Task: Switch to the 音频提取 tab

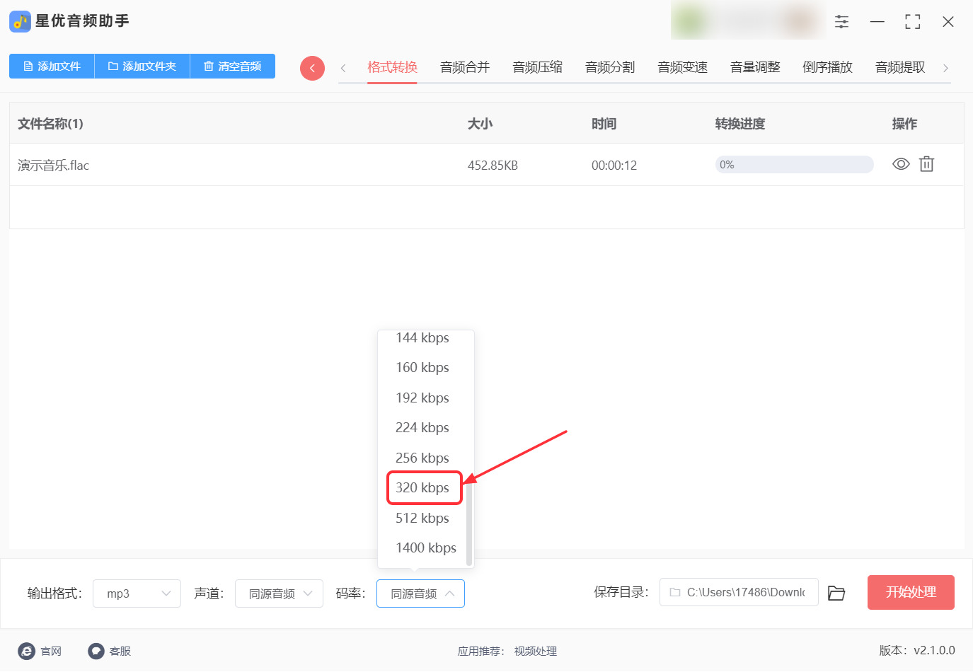Action: (900, 67)
